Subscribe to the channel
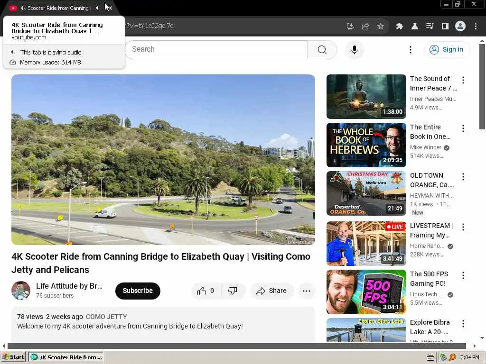This screenshot has height=364, width=486. [138, 291]
